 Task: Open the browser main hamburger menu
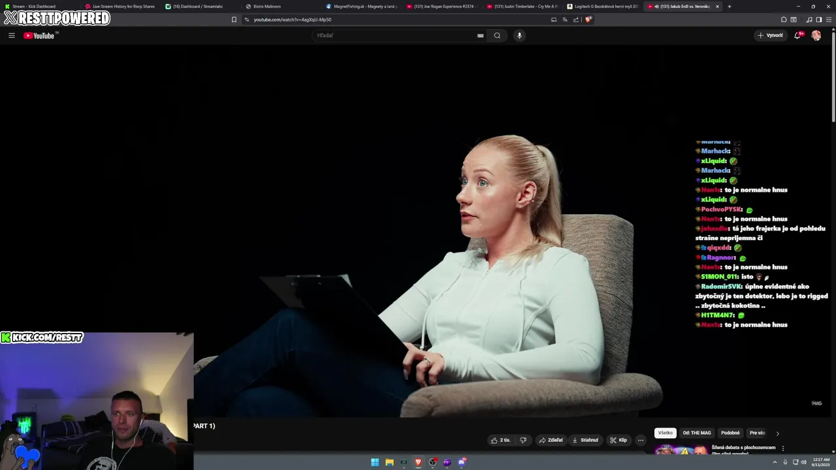pos(829,20)
